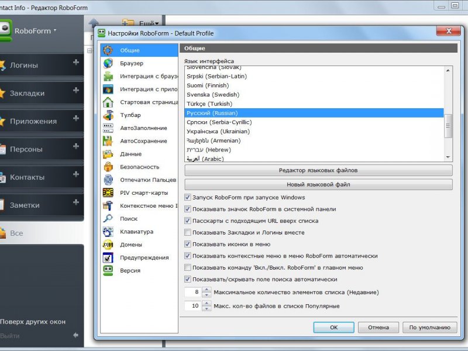Confirm settings with the OK button
The width and height of the screenshot is (468, 351).
point(333,328)
